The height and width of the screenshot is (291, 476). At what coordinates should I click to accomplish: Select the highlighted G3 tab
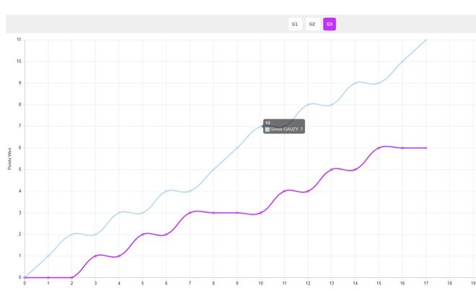coord(330,24)
